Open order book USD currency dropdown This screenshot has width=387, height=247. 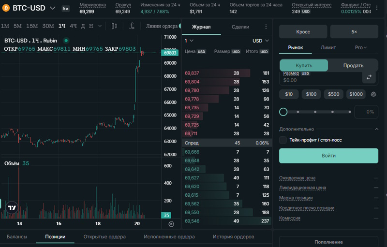coord(261,41)
